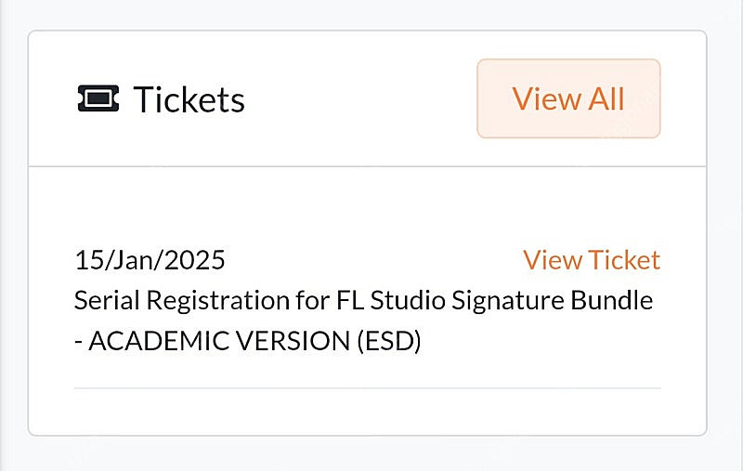Click the word Registration in ticket subject
This screenshot has height=471, width=743.
click(218, 301)
